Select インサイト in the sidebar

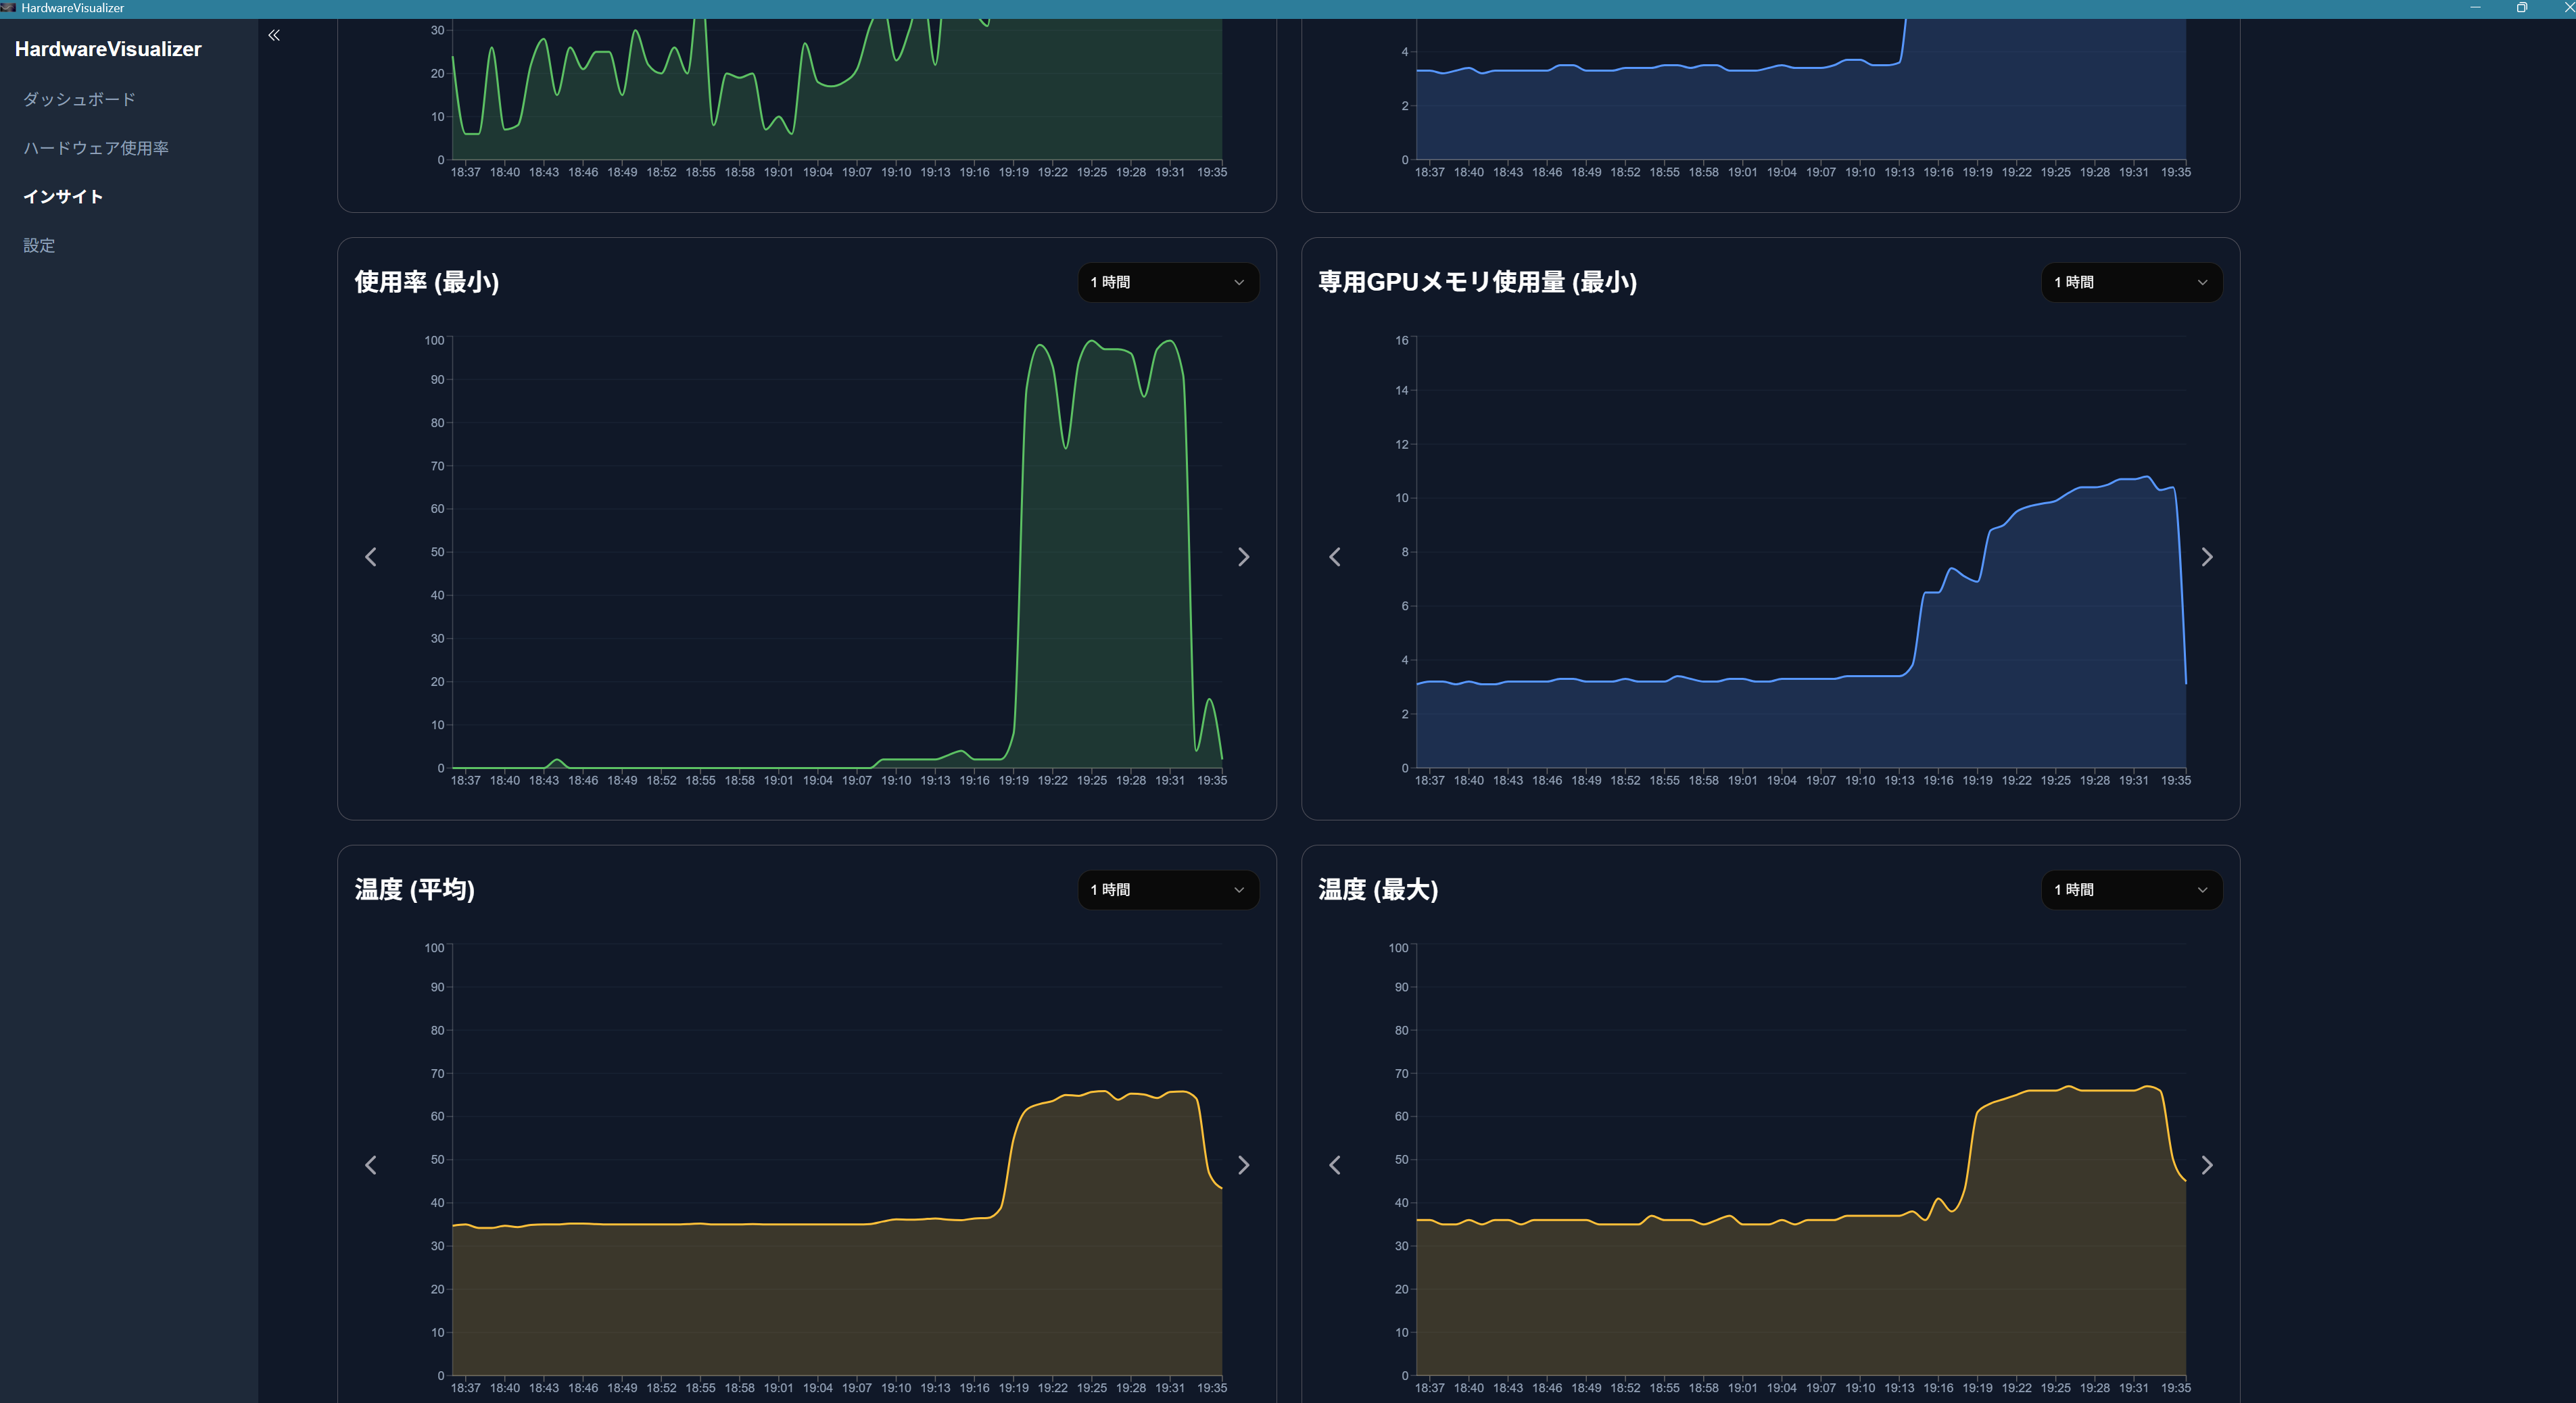pos(63,197)
